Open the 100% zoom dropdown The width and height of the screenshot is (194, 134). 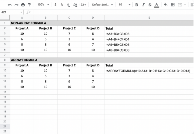coord(43,5)
